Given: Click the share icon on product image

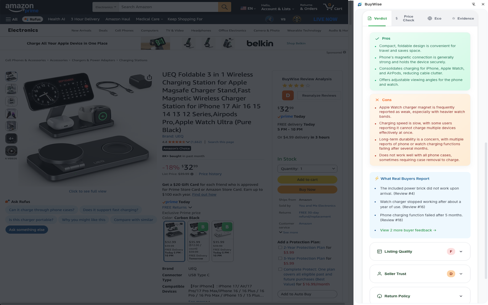Looking at the screenshot, I should click(x=149, y=77).
